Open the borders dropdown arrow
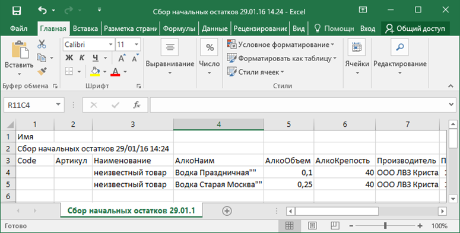The width and height of the screenshot is (460, 233). point(79,72)
